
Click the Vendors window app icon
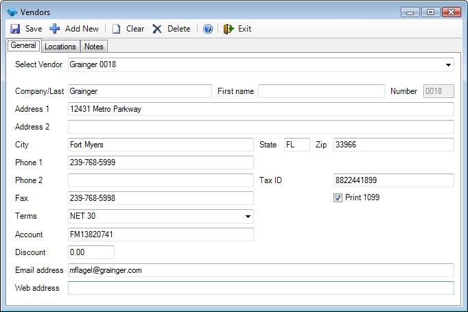point(12,12)
